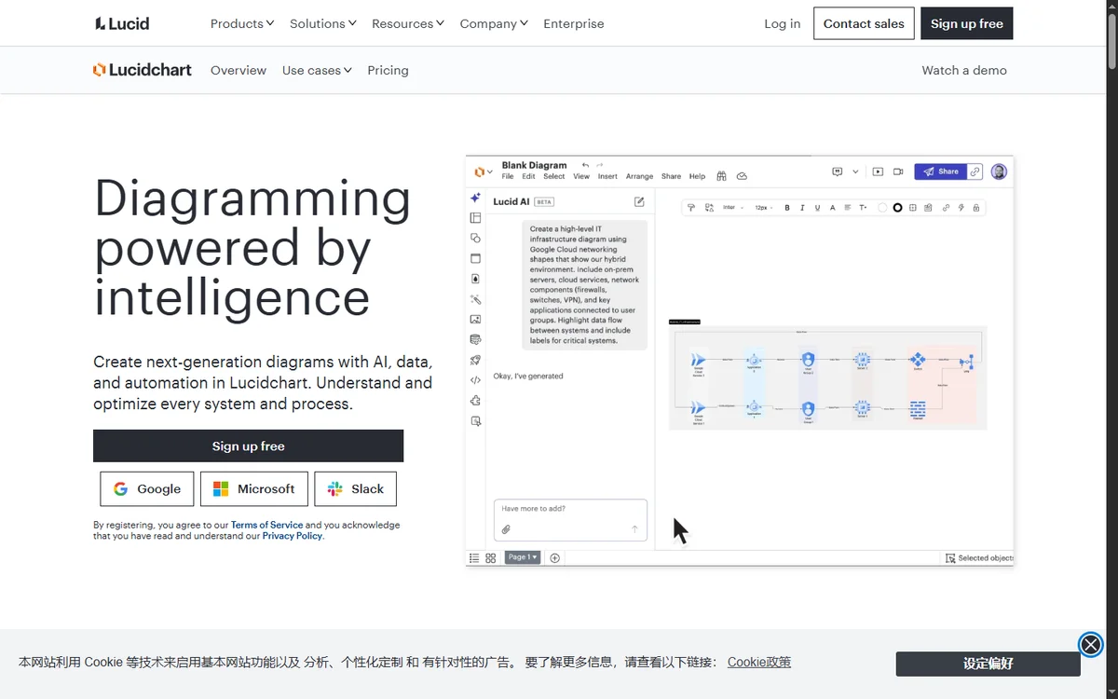The height and width of the screenshot is (699, 1118).
Task: Click the Lucid AI sparkle icon in preview sidebar
Action: pos(475,198)
